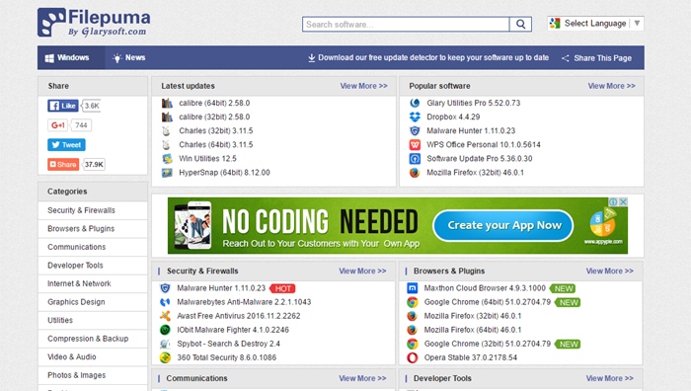Image resolution: width=691 pixels, height=391 pixels.
Task: Open the News tab
Action: [x=128, y=57]
